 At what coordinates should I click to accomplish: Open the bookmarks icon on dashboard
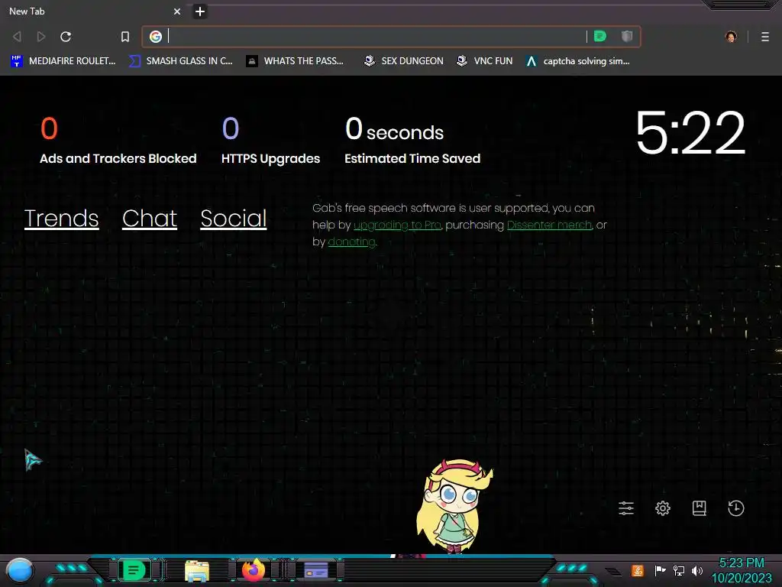tap(700, 508)
